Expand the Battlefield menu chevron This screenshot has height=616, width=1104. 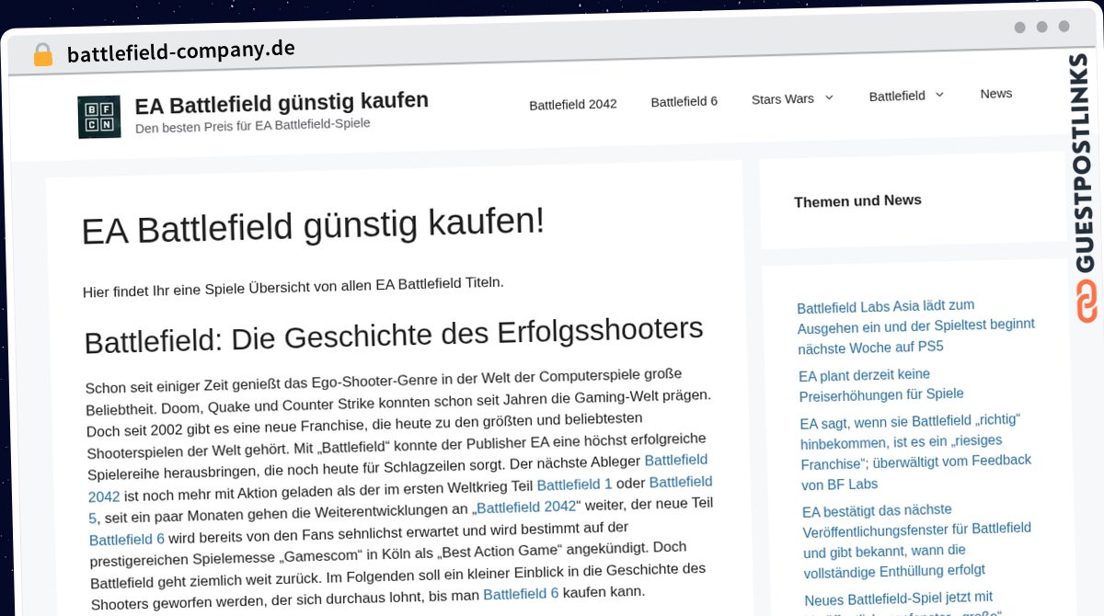939,95
